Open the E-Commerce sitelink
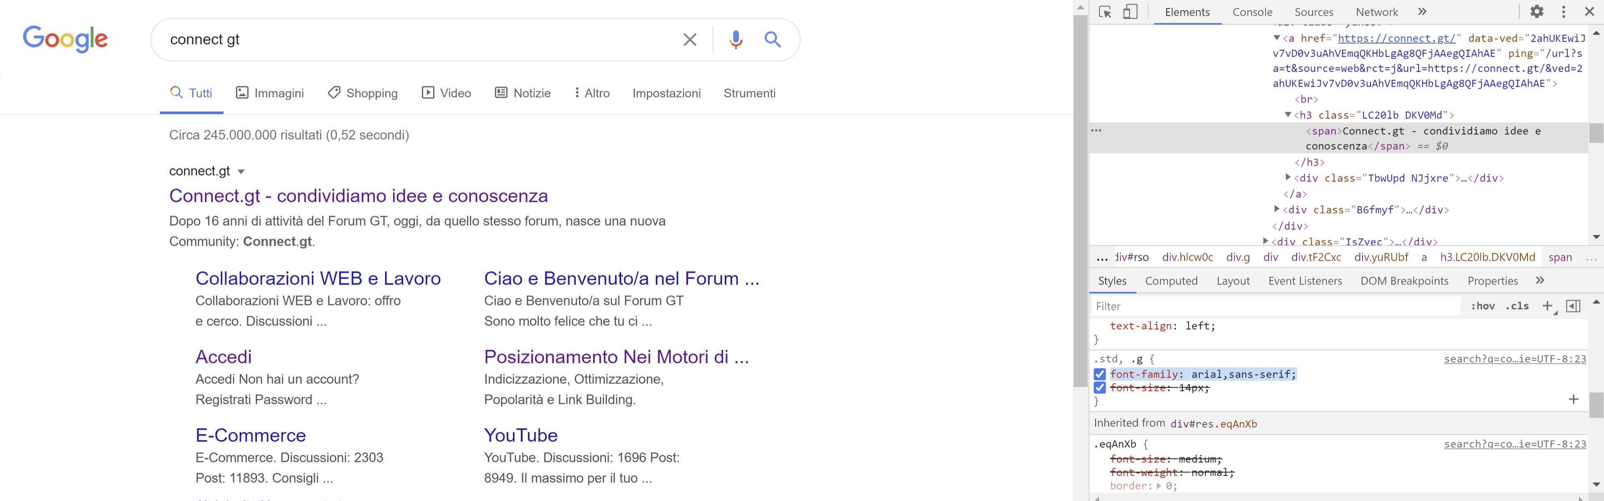Viewport: 1604px width, 501px height. coord(250,435)
